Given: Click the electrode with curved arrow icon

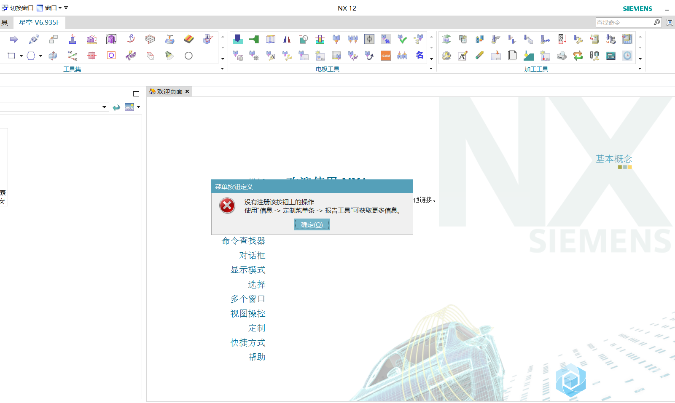Looking at the screenshot, I should point(369,56).
